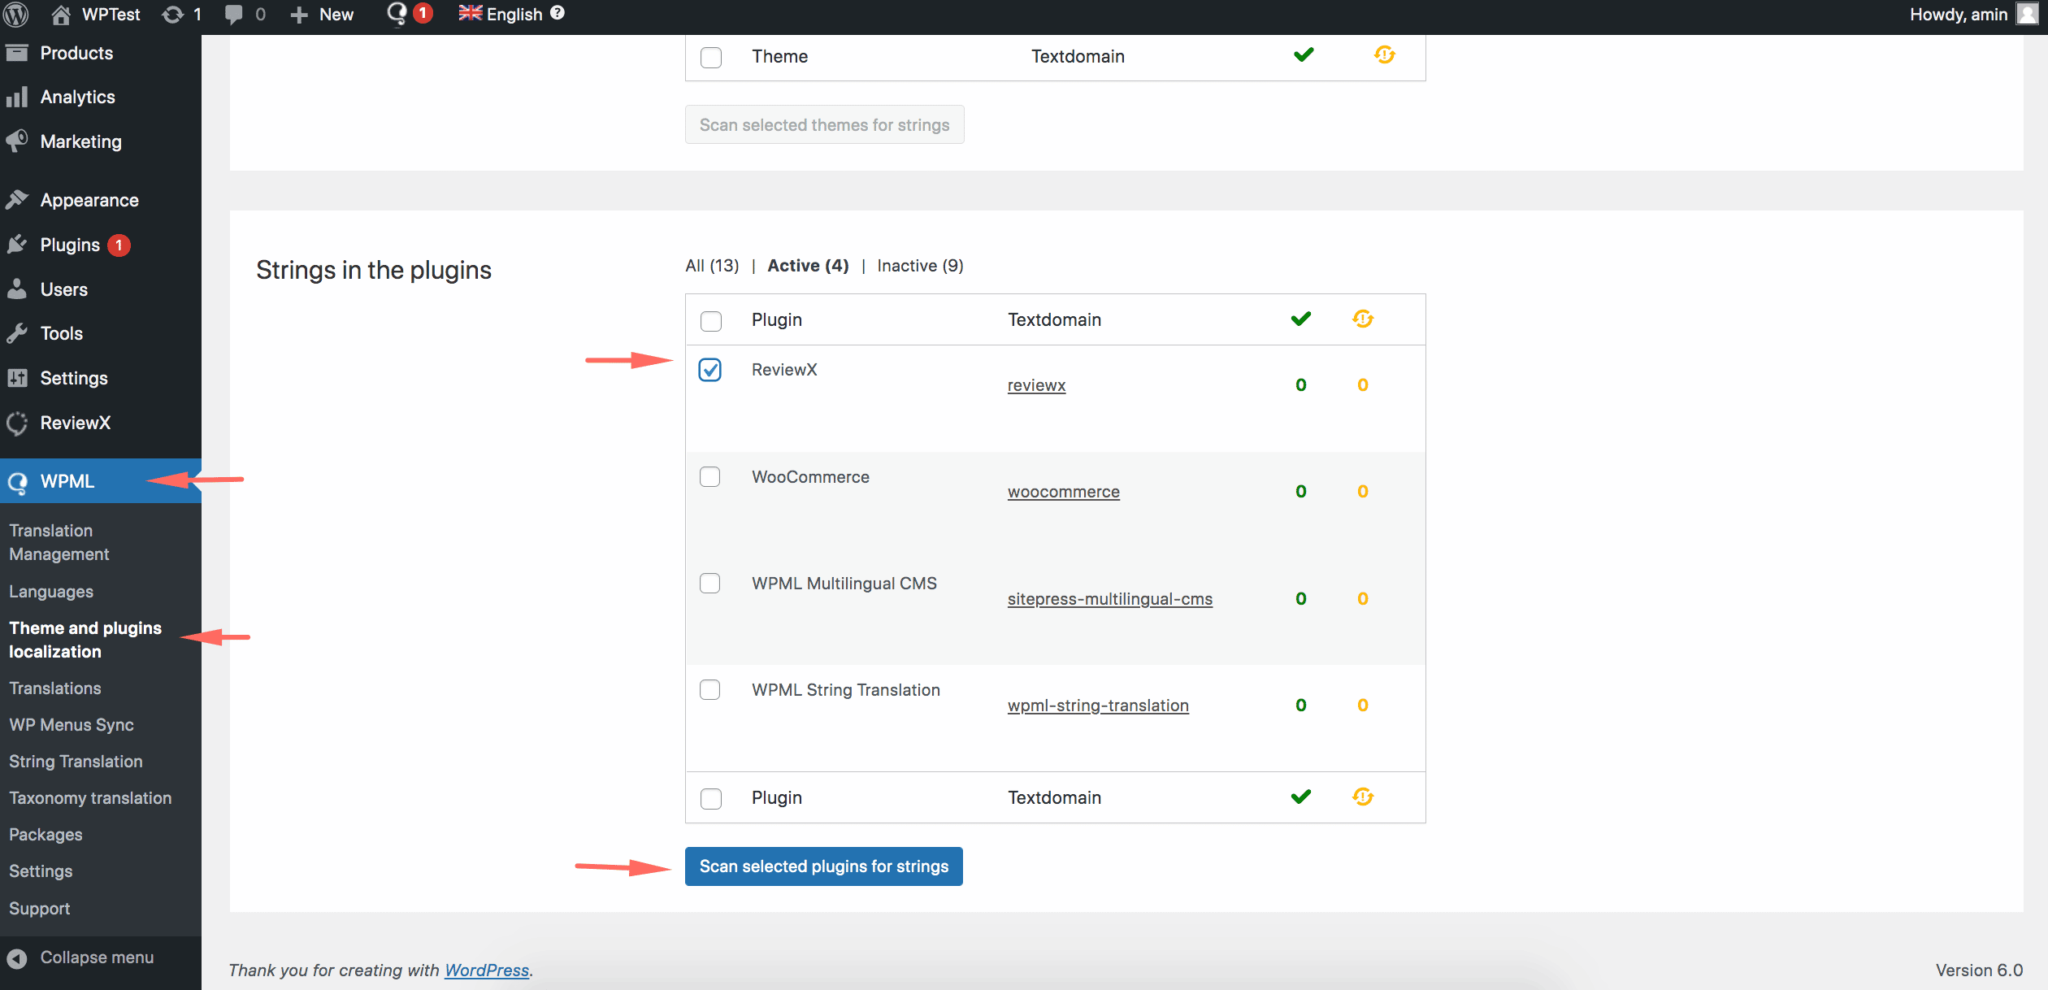Click the Analytics bar chart icon
The width and height of the screenshot is (2048, 990).
pos(17,98)
